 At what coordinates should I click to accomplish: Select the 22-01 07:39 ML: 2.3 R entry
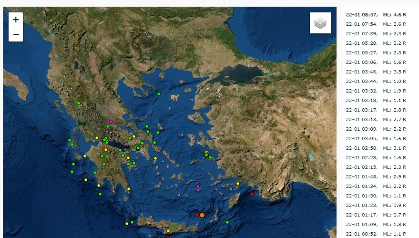point(376,34)
